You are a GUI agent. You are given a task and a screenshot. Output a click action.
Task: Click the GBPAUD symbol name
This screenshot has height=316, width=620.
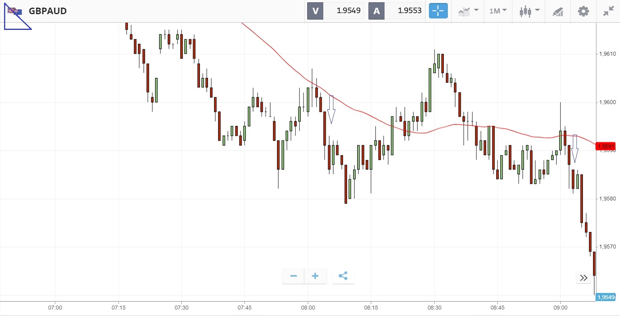[48, 11]
